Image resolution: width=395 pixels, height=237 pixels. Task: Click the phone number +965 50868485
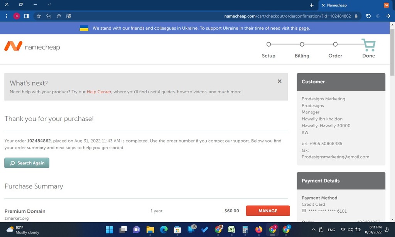tap(326, 144)
